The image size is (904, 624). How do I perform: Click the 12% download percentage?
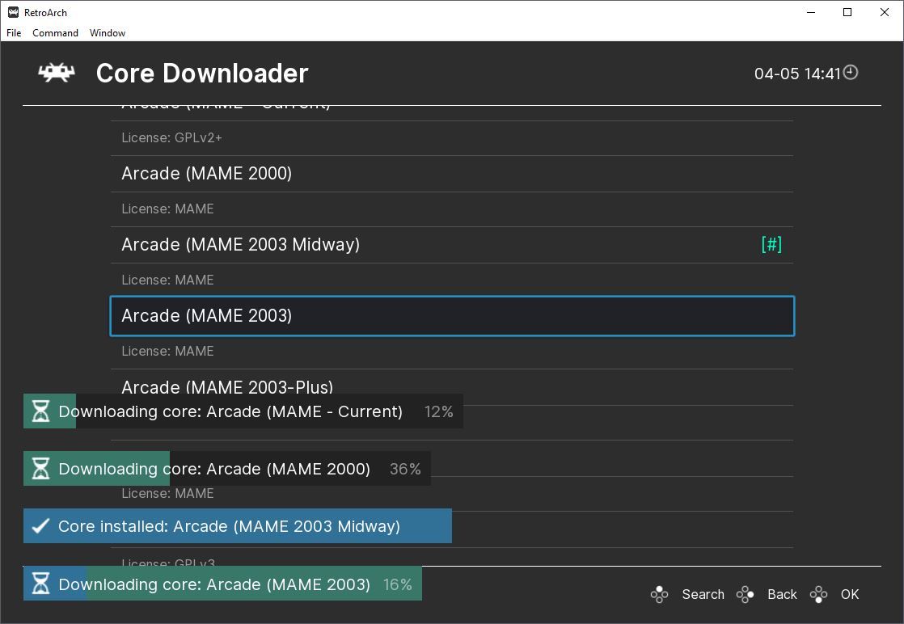[x=439, y=411]
